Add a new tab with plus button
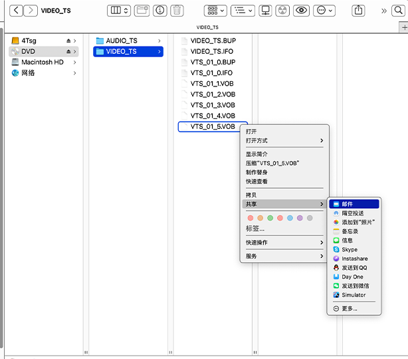 404,27
